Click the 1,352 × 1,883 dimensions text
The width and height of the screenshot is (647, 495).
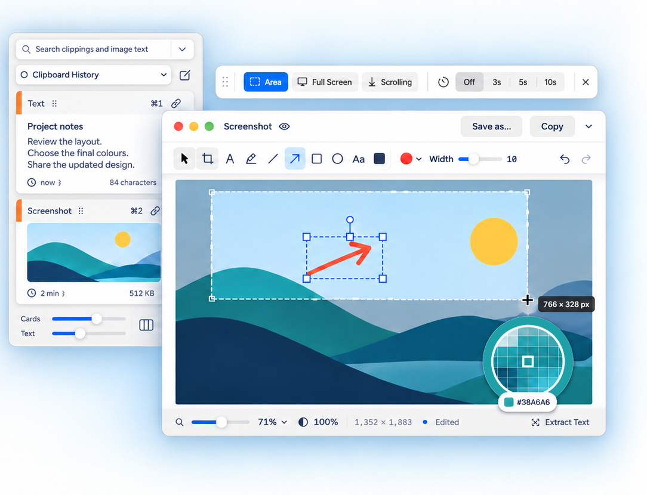coord(383,422)
